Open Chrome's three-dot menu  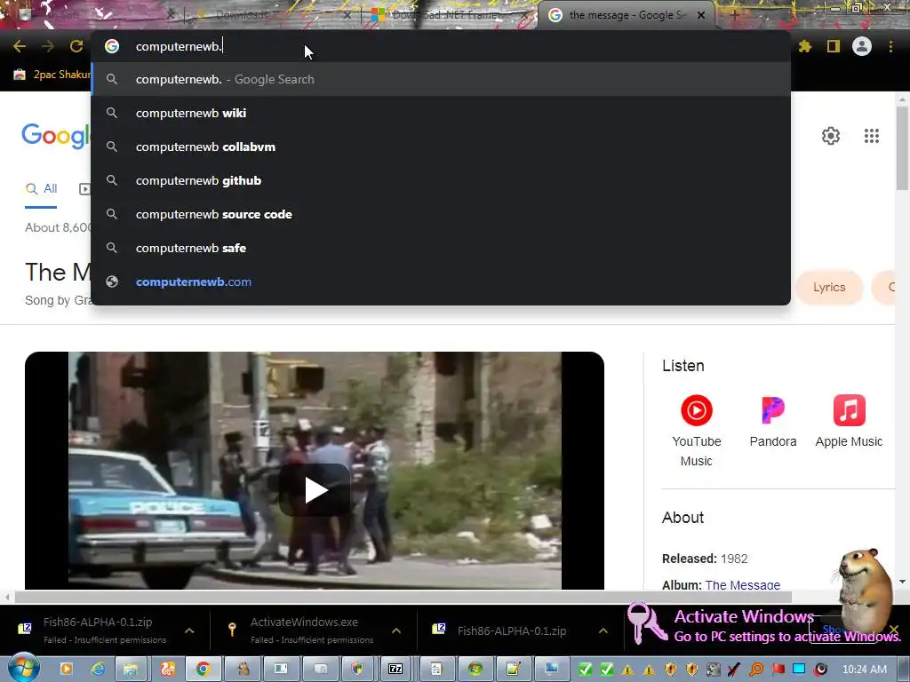tap(890, 46)
